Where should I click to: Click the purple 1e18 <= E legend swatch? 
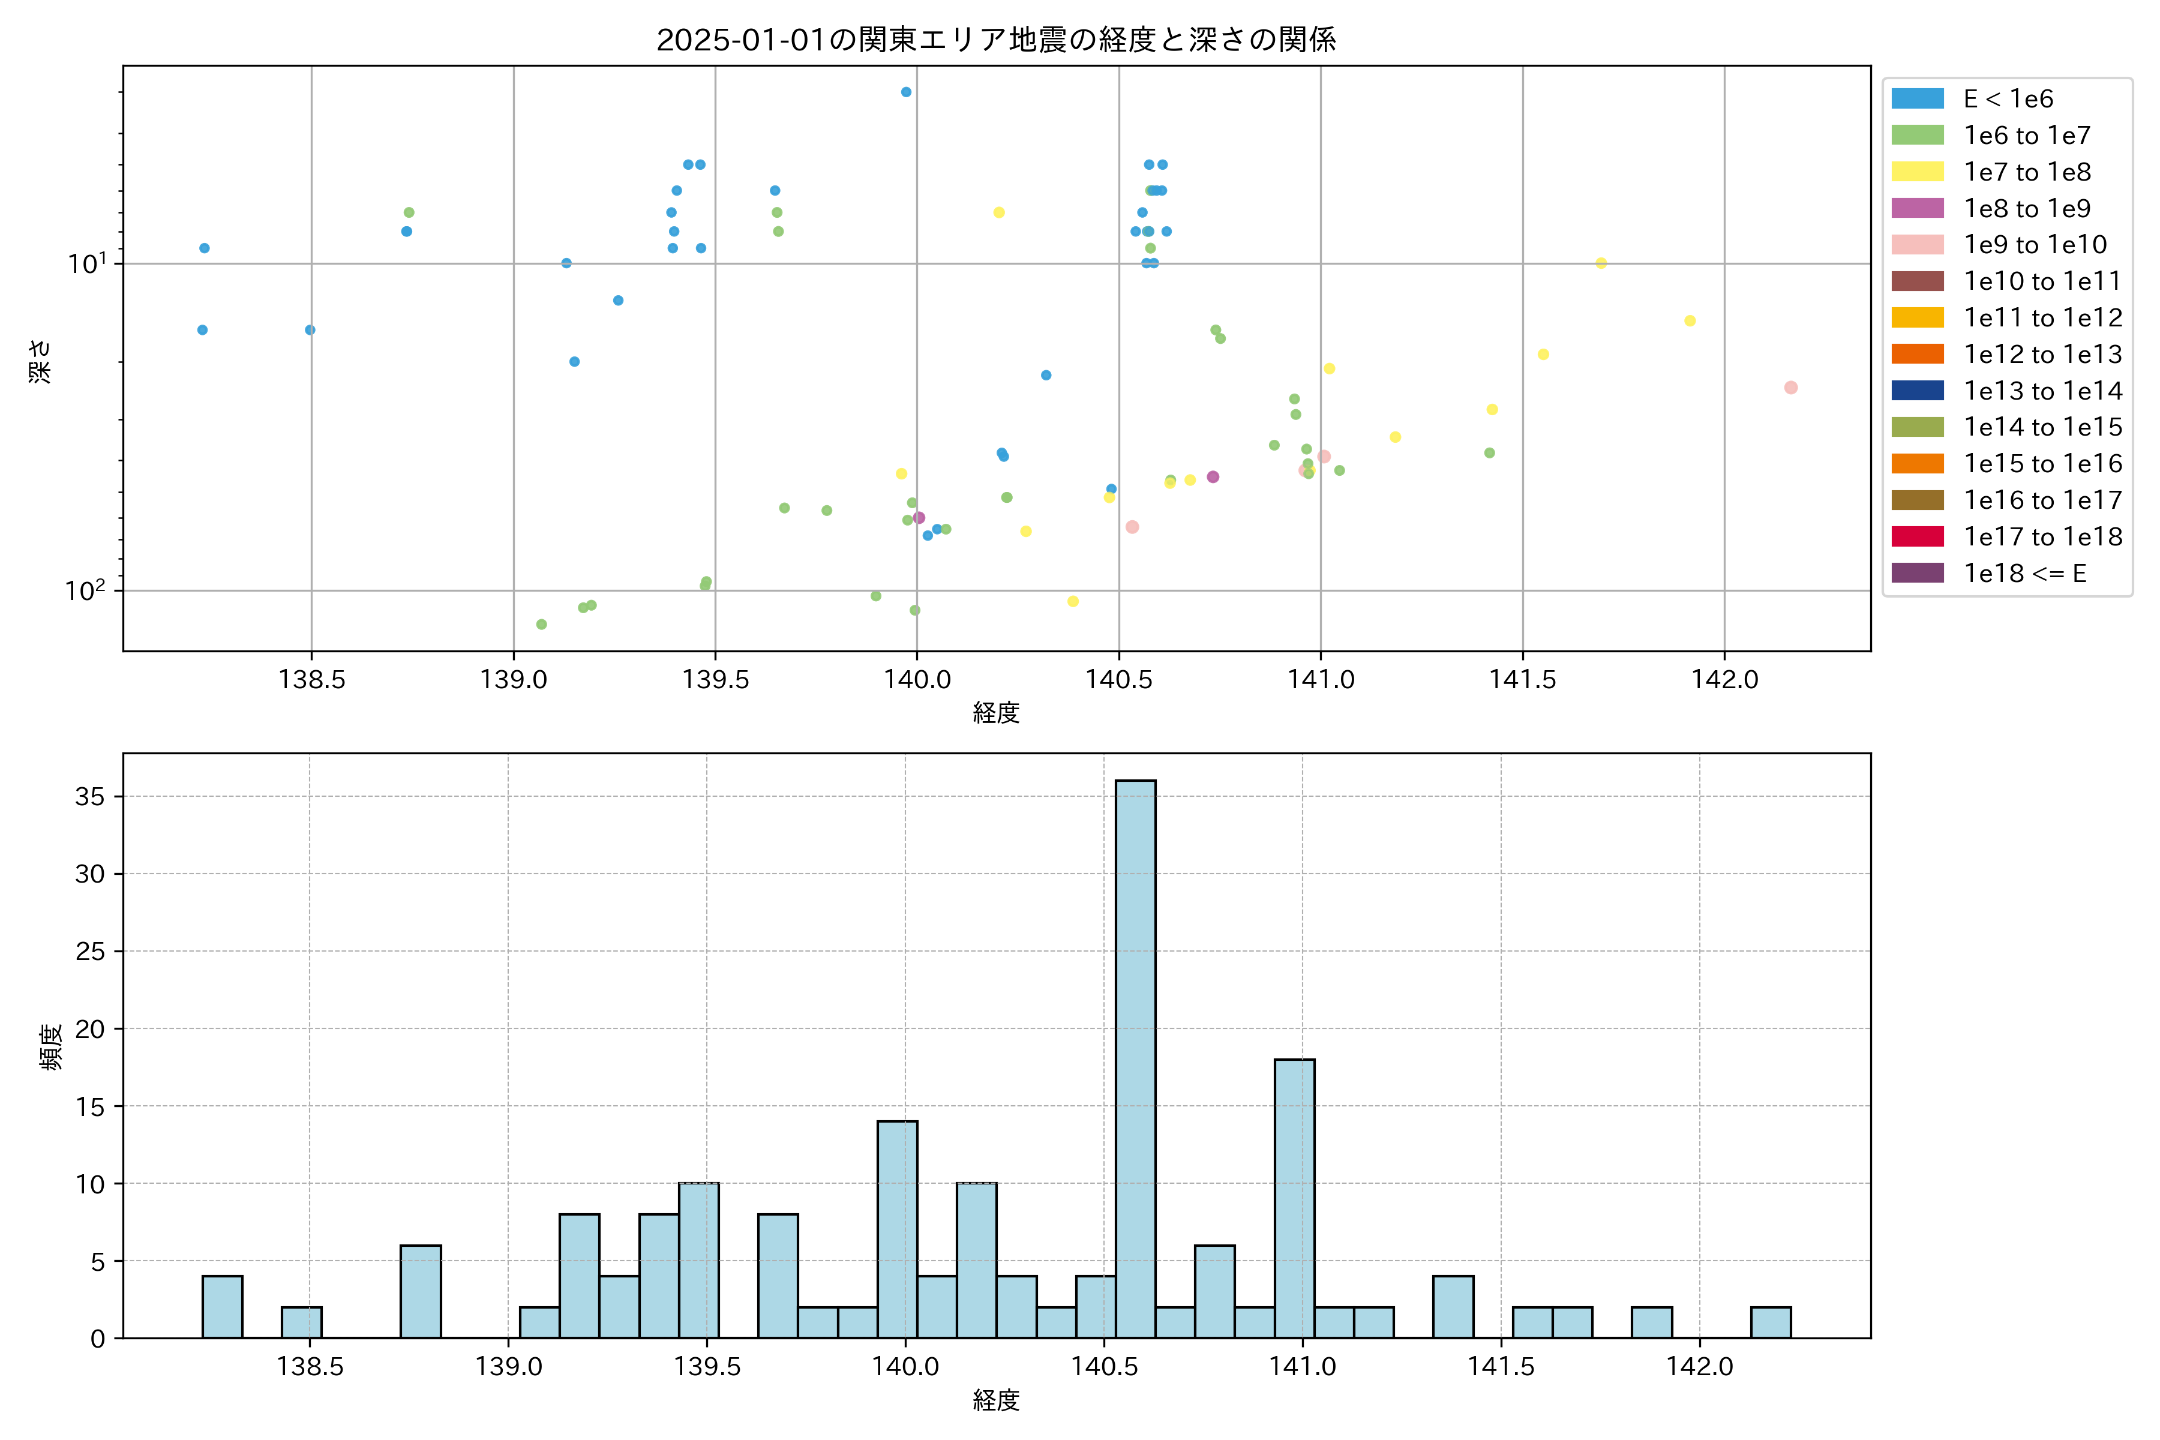[1918, 573]
